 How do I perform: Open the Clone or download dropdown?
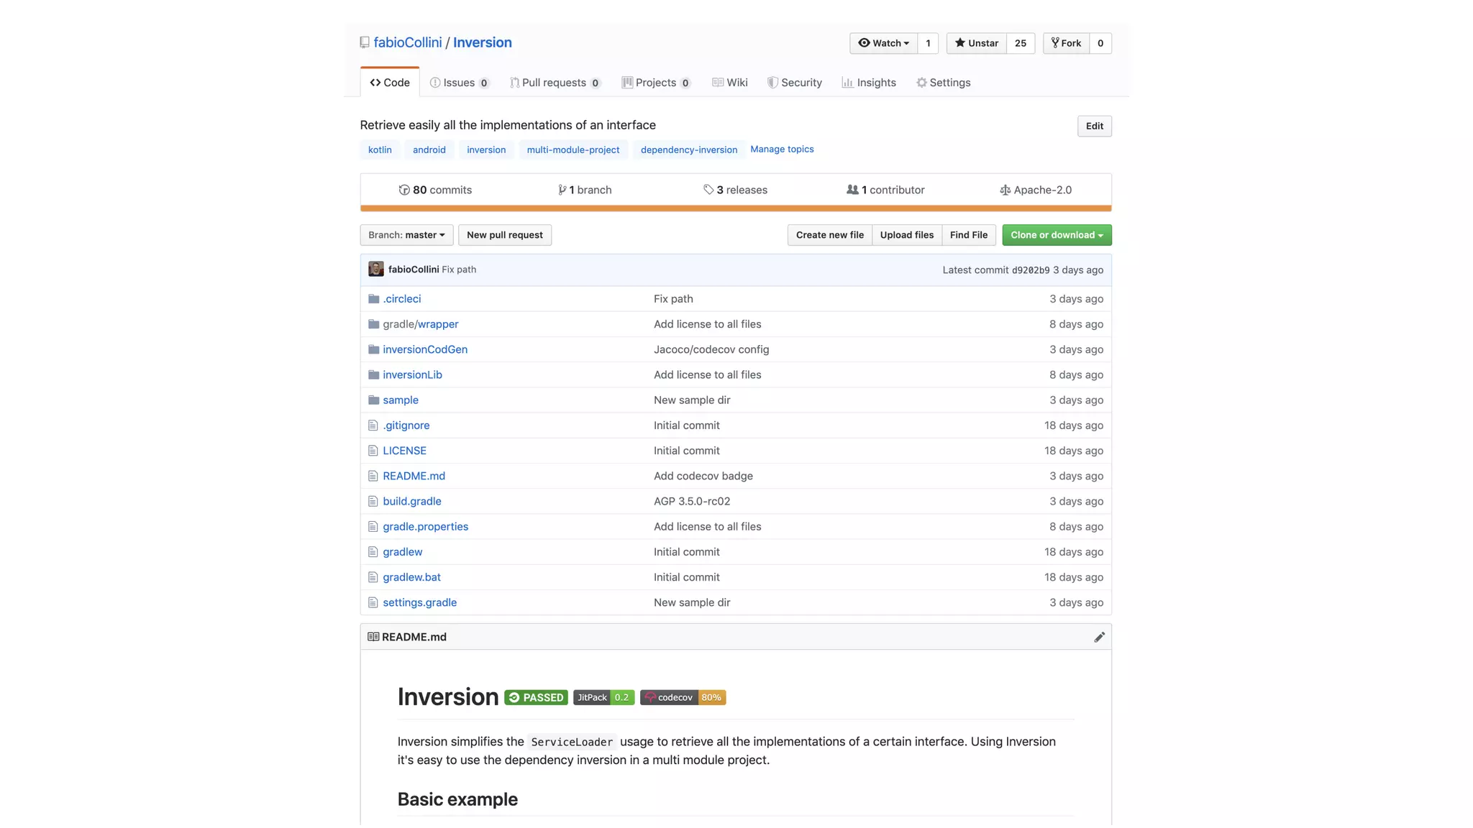(x=1057, y=235)
